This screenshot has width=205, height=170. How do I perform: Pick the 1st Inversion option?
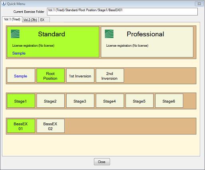point(80,75)
